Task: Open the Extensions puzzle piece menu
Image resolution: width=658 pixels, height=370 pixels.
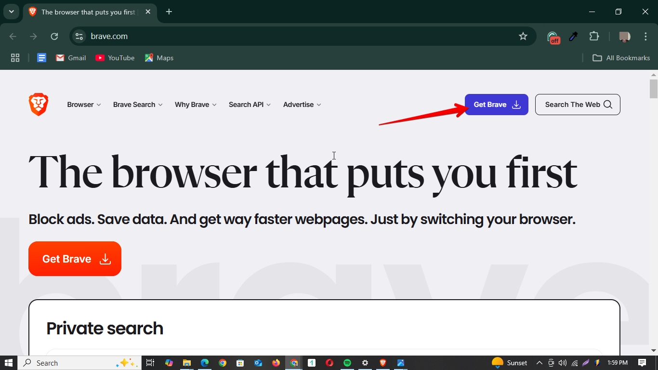Action: pos(594,36)
